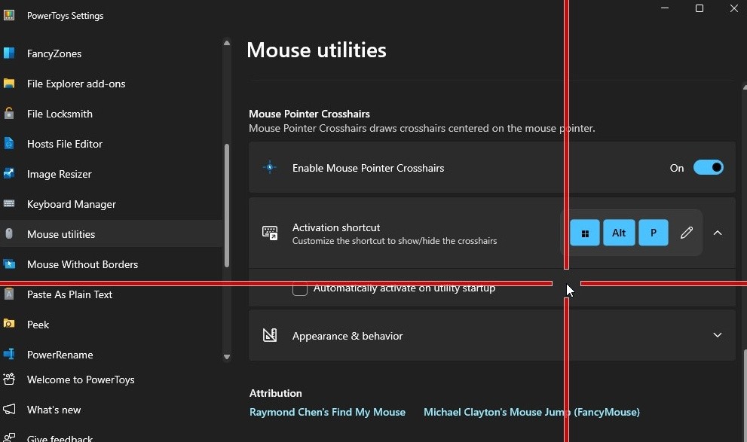Click the Alt key shortcut chip

pyautogui.click(x=619, y=233)
